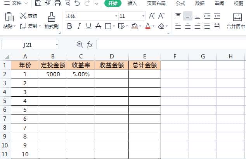Click the 格式刷 format painter
246x159 pixels.
tap(52, 21)
